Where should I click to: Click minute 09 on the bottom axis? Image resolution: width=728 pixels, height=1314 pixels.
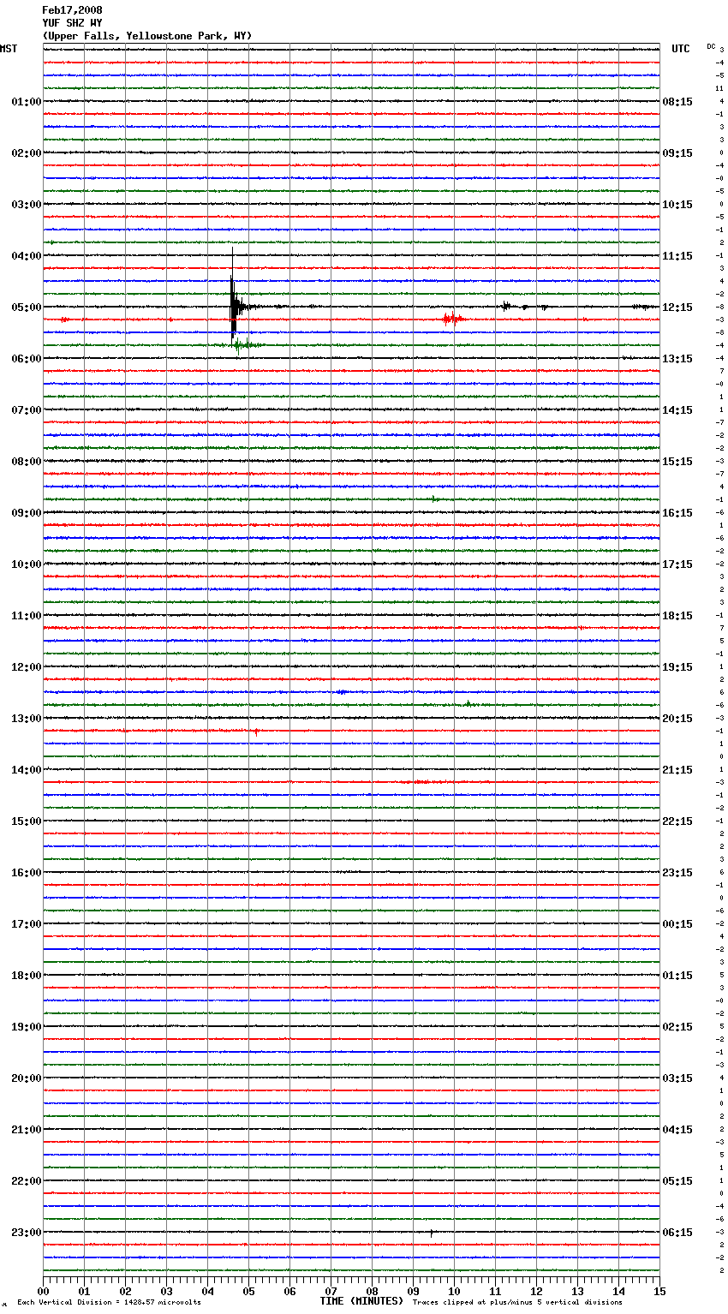coord(414,1292)
